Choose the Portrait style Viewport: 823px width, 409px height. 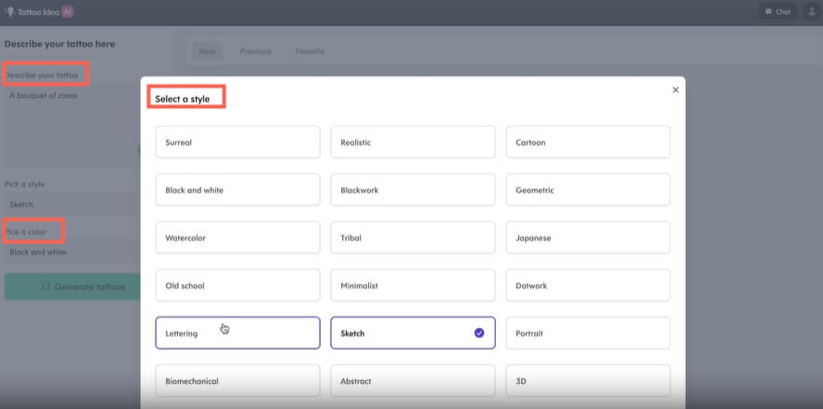click(588, 333)
